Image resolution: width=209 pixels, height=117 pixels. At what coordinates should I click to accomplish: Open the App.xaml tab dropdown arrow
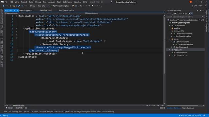click(x=14, y=10)
